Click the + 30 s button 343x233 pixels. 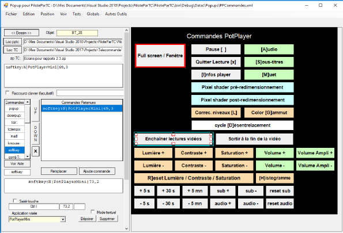click(168, 191)
